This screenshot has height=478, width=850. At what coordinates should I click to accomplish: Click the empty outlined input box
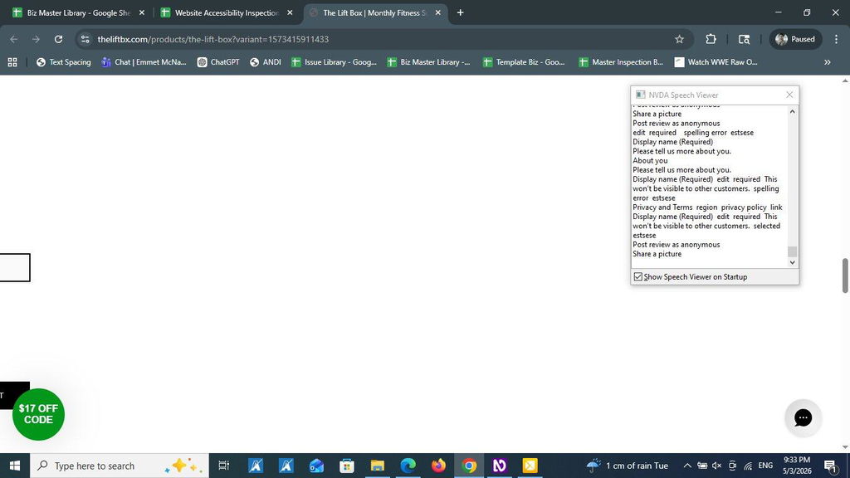click(x=15, y=267)
